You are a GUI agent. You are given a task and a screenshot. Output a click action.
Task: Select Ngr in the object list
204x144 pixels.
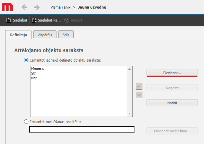pyautogui.click(x=34, y=78)
